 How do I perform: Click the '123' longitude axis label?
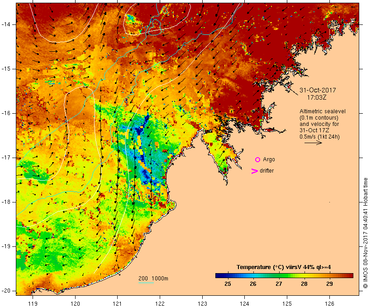click(x=202, y=303)
